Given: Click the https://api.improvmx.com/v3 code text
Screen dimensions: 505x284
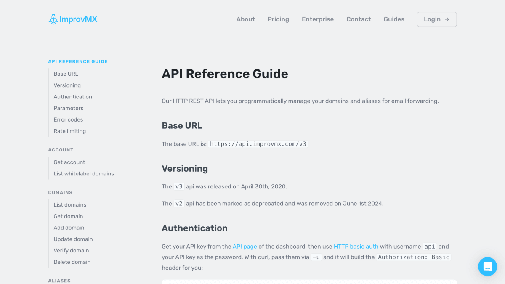Looking at the screenshot, I should pos(258,144).
